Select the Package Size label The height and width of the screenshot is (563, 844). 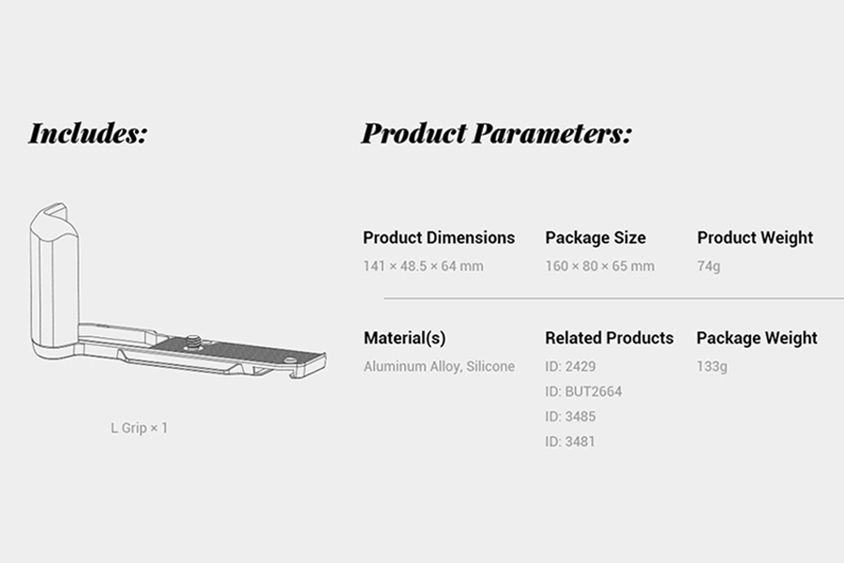click(595, 237)
